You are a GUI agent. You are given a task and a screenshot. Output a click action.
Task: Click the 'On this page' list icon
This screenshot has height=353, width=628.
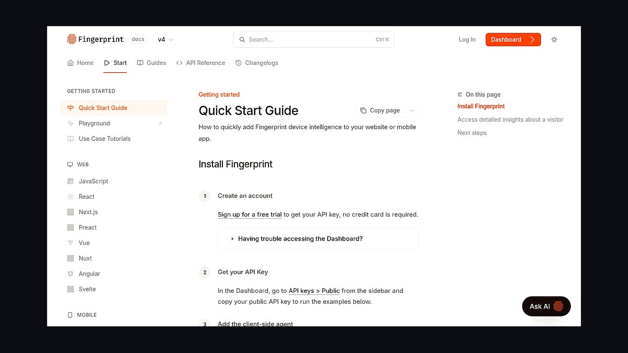point(460,95)
